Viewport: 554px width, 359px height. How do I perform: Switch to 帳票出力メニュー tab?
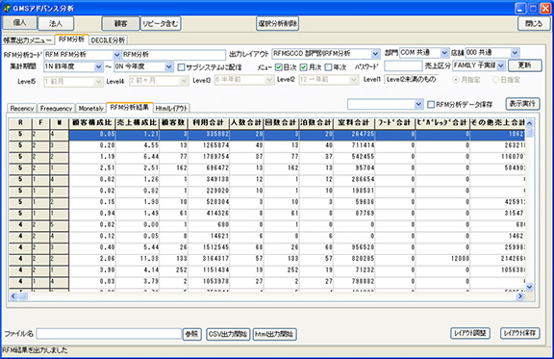(x=28, y=40)
